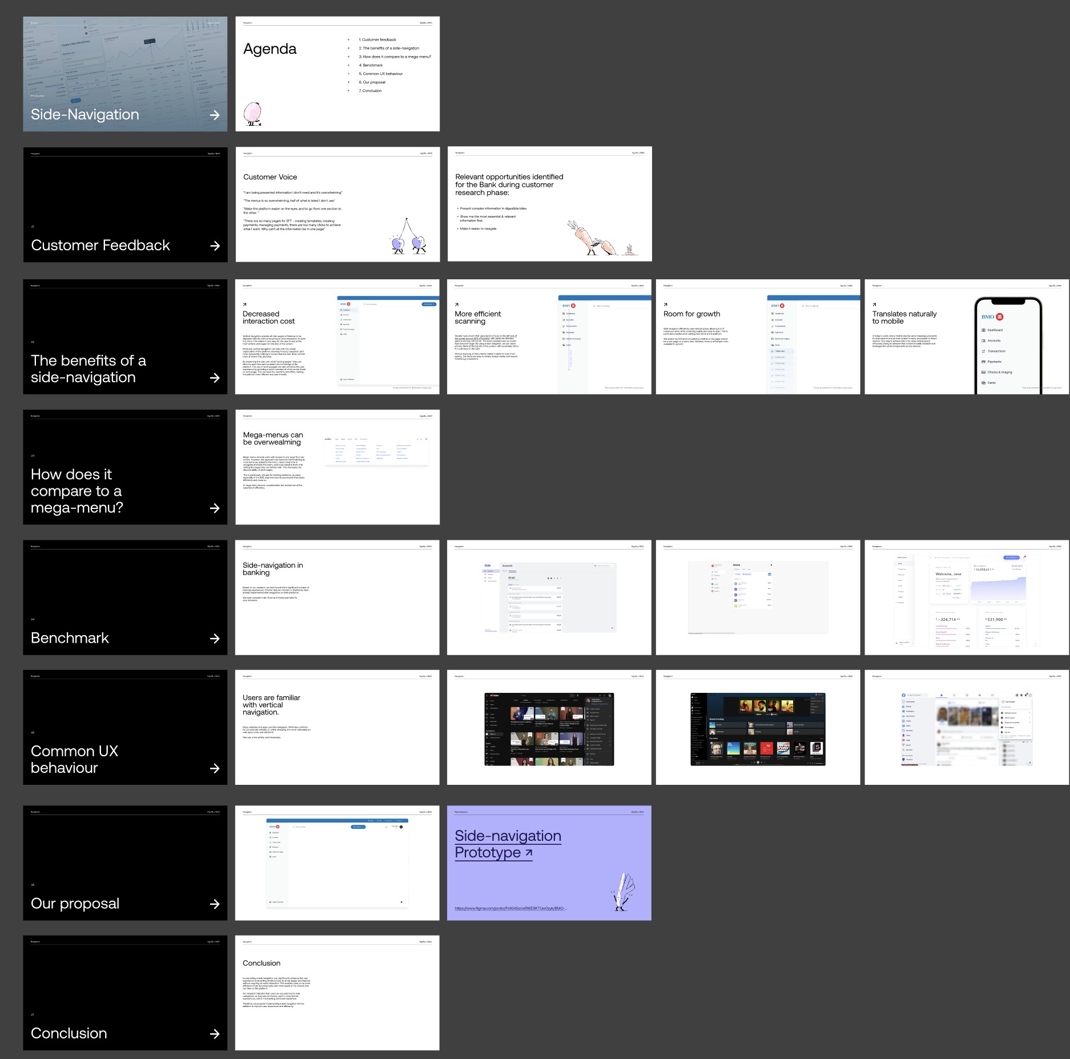Screen dimensions: 1070x1059
Task: Select the 'Benchmark' title on black slide
Action: pos(70,638)
